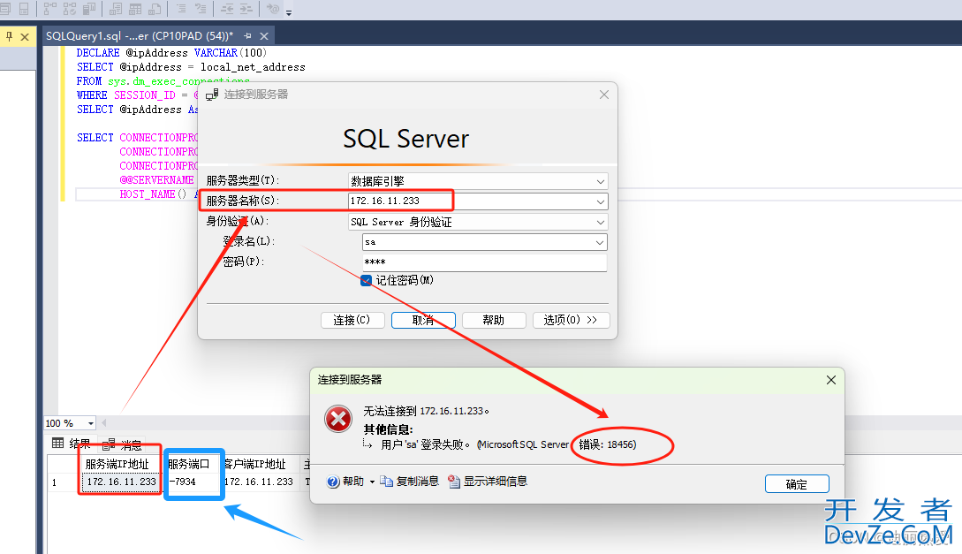The image size is (962, 554).
Task: Click the 选项(O) >> button
Action: [572, 320]
